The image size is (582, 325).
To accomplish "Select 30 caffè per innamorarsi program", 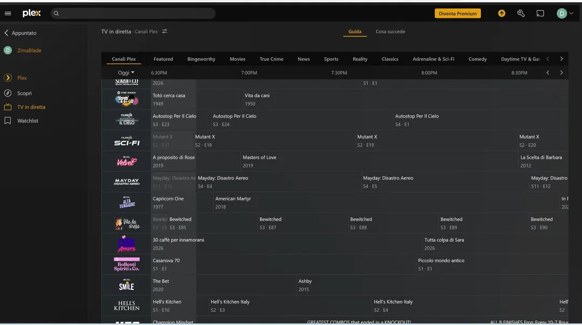I will (x=286, y=244).
